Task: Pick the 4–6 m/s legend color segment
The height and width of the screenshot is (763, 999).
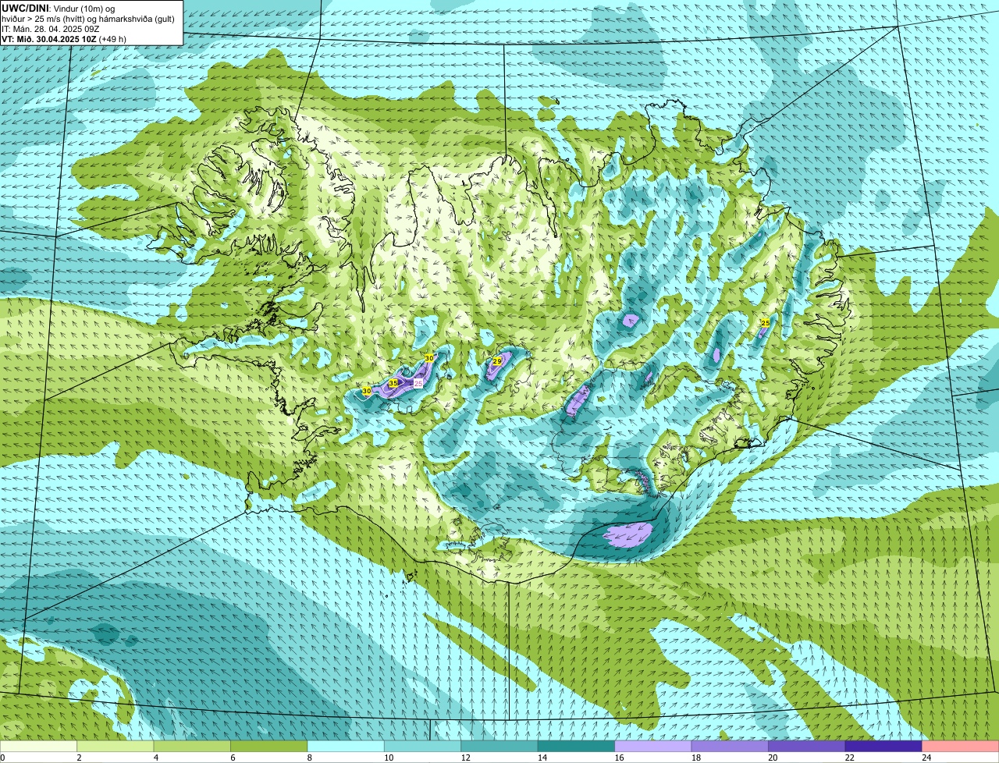Action: (192, 747)
